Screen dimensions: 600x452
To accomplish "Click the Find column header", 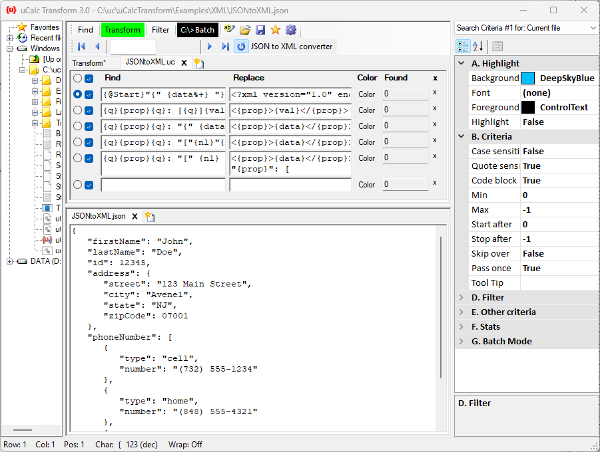I will [x=113, y=78].
